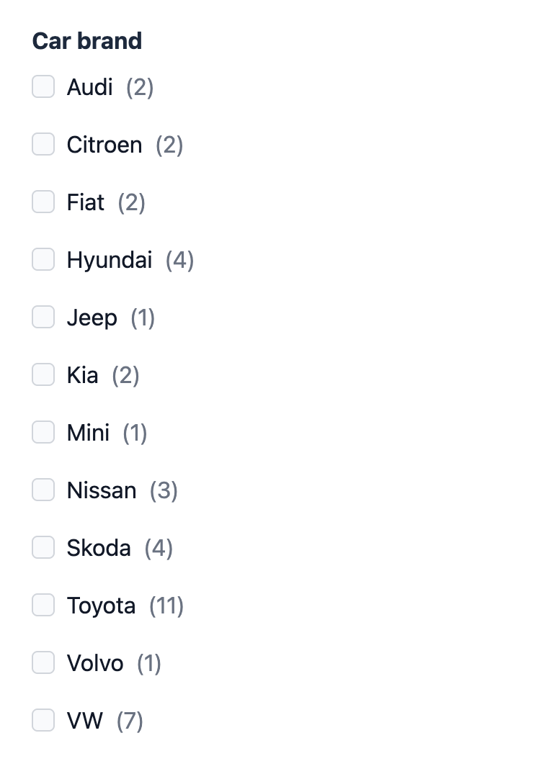
Task: Click the Citroen brand label
Action: pos(104,144)
